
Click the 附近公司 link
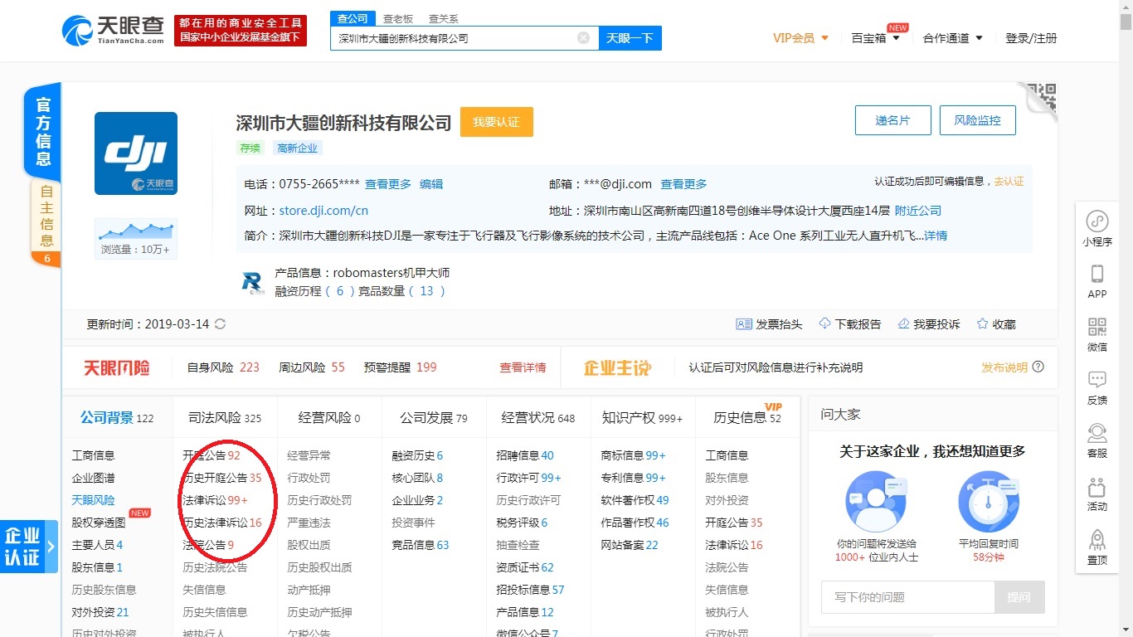[918, 211]
